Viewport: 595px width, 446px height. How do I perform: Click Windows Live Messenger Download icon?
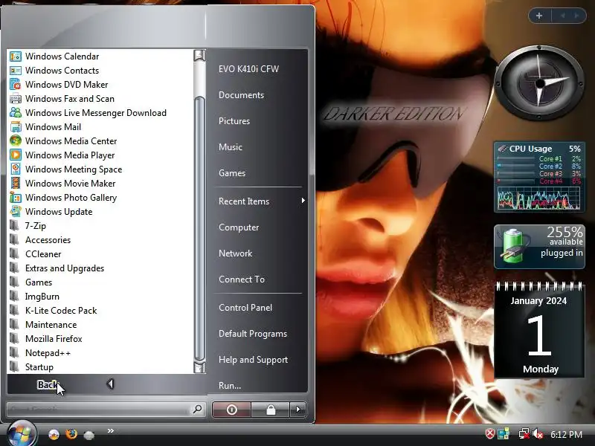pyautogui.click(x=16, y=113)
